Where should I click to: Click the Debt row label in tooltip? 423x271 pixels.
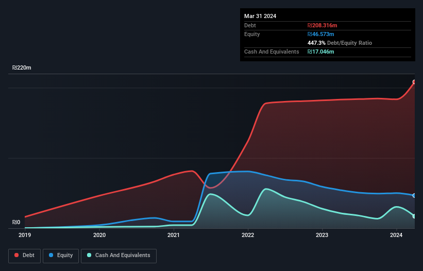pos(250,25)
